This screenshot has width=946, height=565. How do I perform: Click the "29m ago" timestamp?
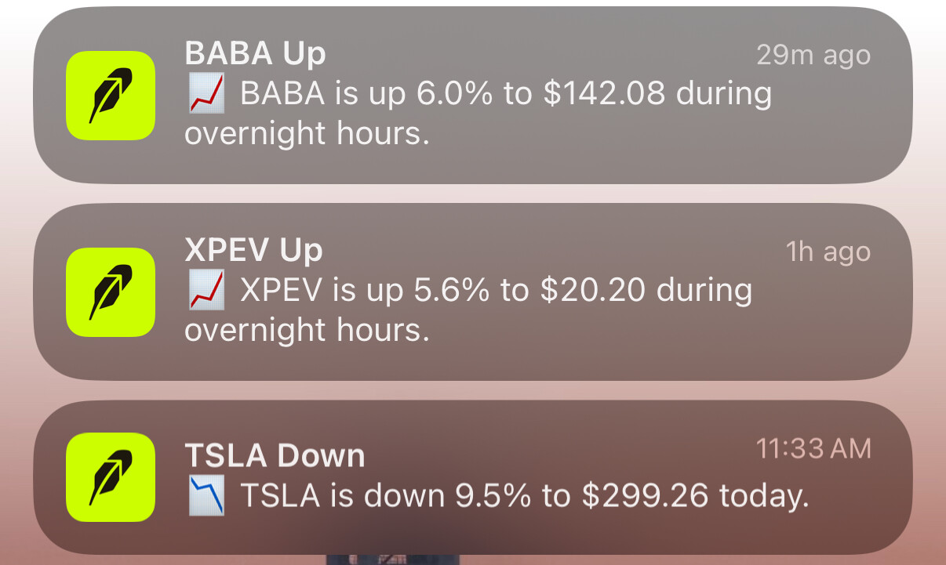tap(813, 56)
